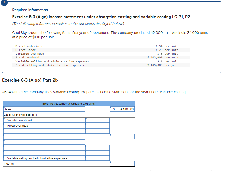Select the Sales row label dropdown
Image resolution: width=232 pixels, height=171 pixels.
tap(44, 109)
